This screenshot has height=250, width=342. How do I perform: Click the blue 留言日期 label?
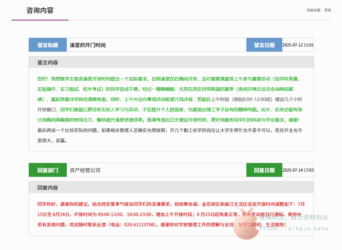264,45
